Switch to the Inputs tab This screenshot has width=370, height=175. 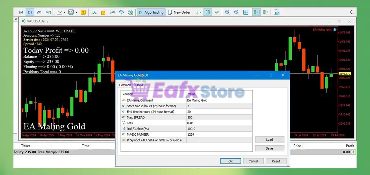(139, 85)
